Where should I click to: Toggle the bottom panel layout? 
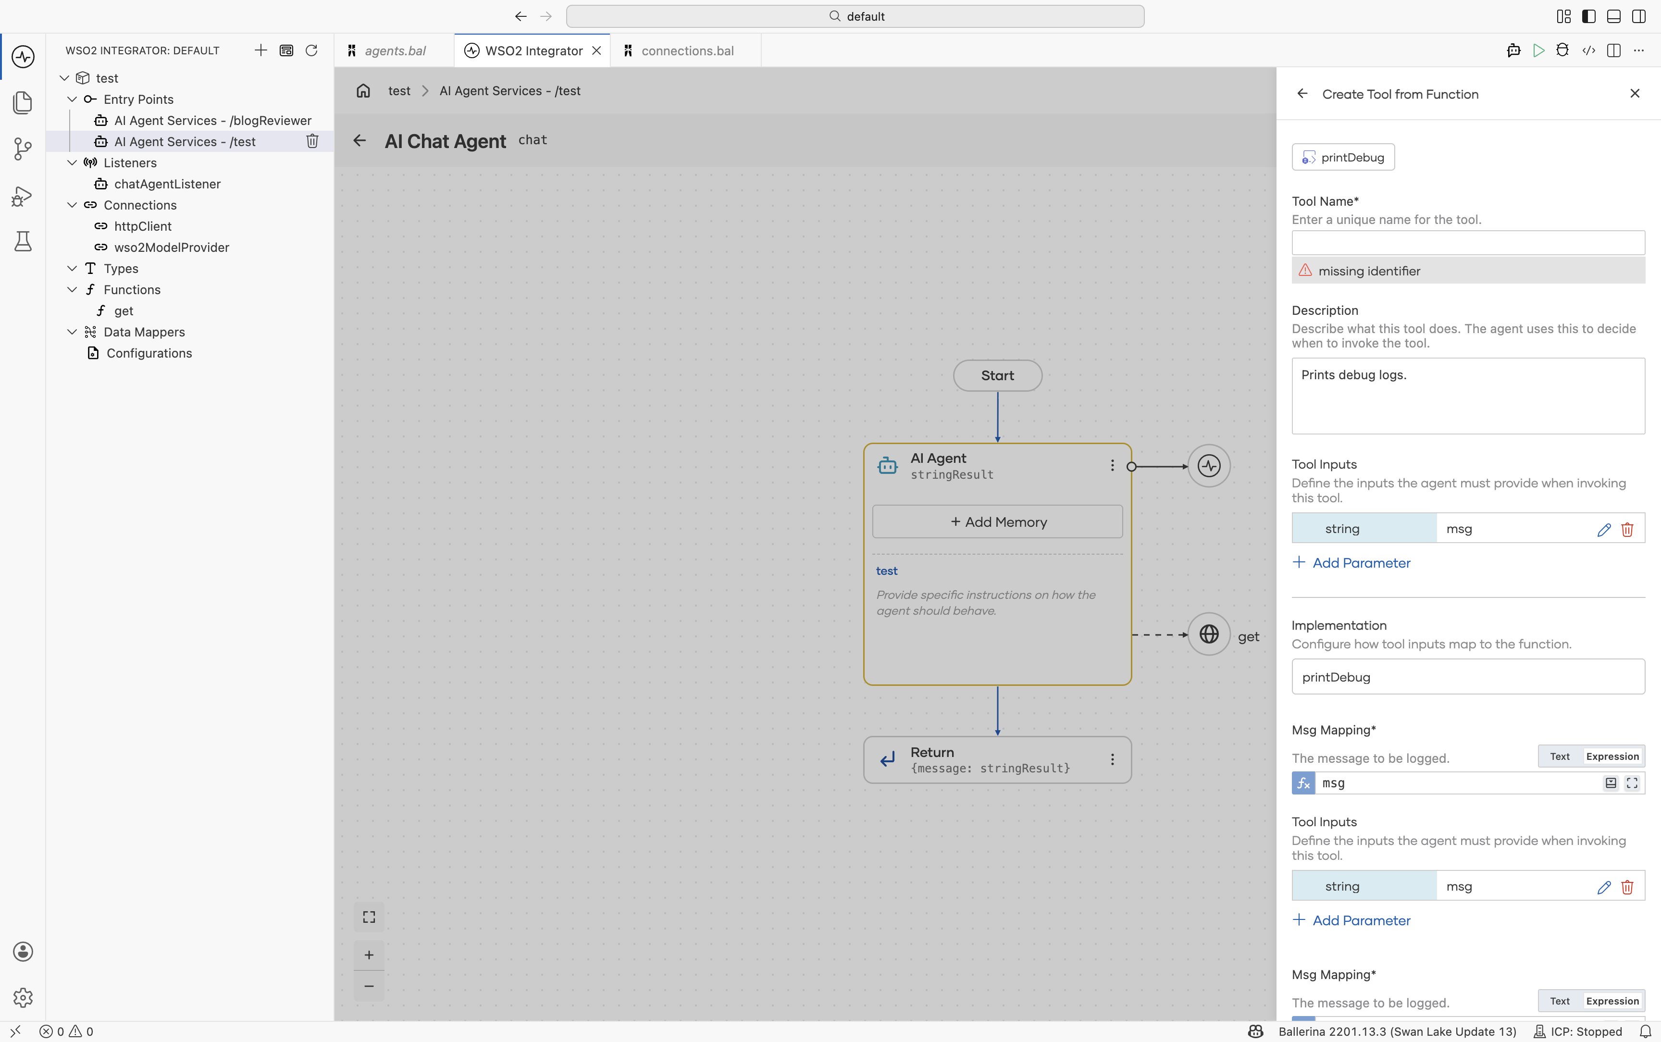tap(1613, 16)
